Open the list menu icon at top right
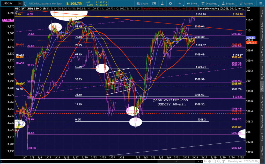 [260, 3]
